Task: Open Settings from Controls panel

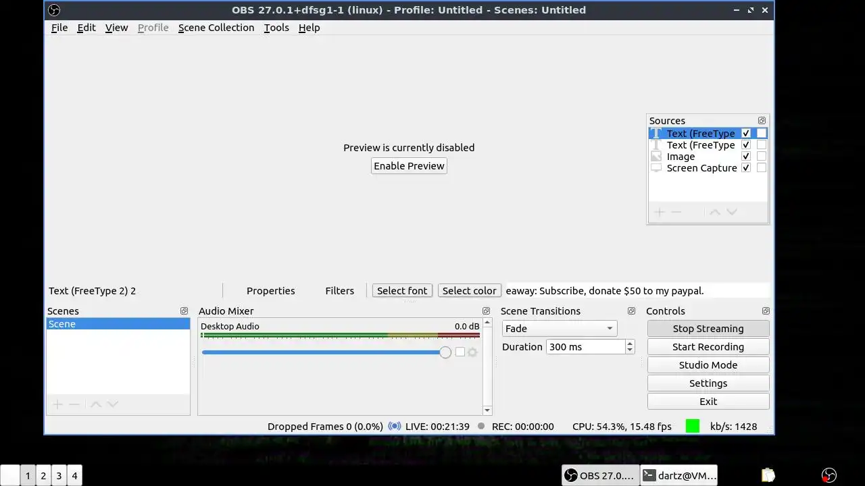Action: 708,383
